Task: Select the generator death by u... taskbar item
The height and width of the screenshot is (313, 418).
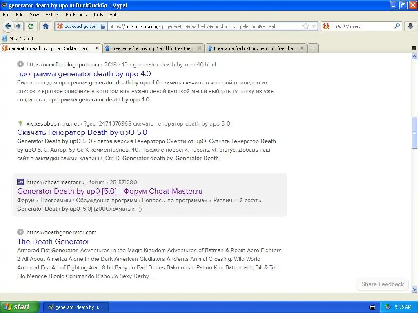Action: coord(76,307)
